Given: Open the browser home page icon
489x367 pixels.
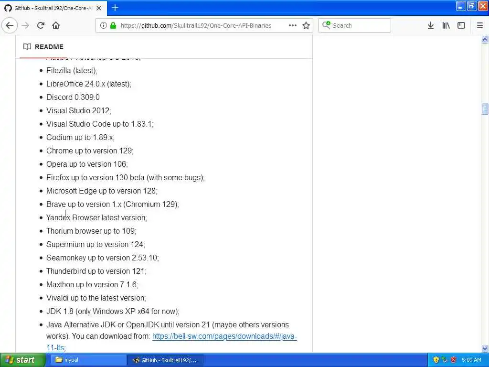Looking at the screenshot, I should [56, 26].
